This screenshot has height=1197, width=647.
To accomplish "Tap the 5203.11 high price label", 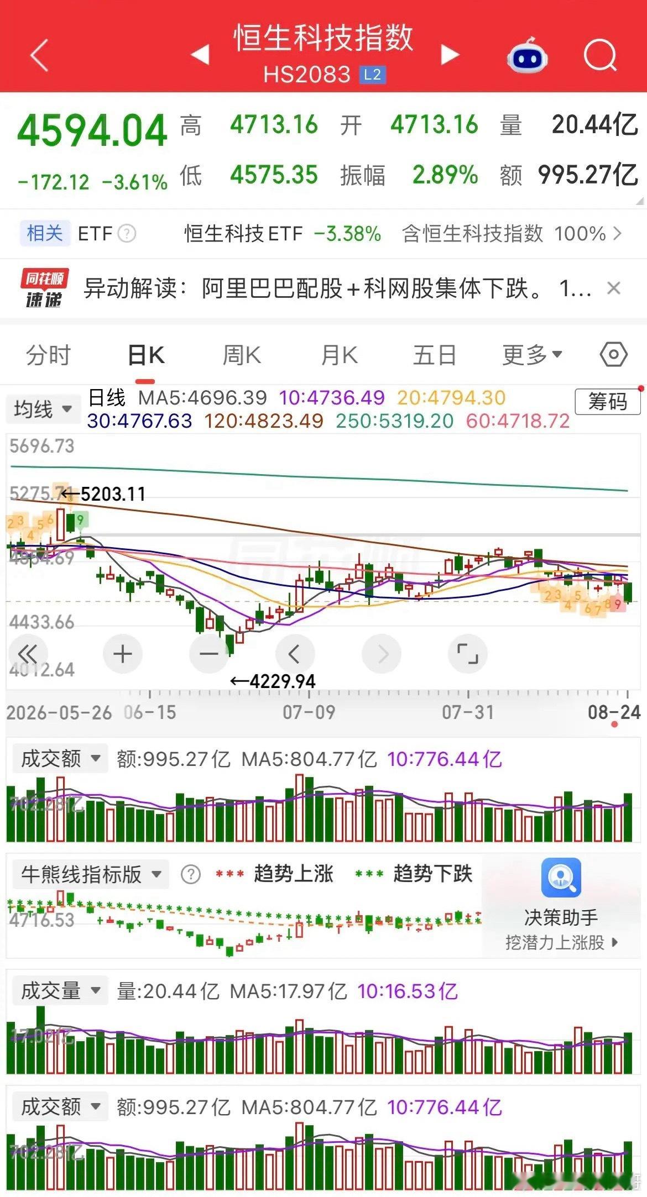I will (x=103, y=494).
